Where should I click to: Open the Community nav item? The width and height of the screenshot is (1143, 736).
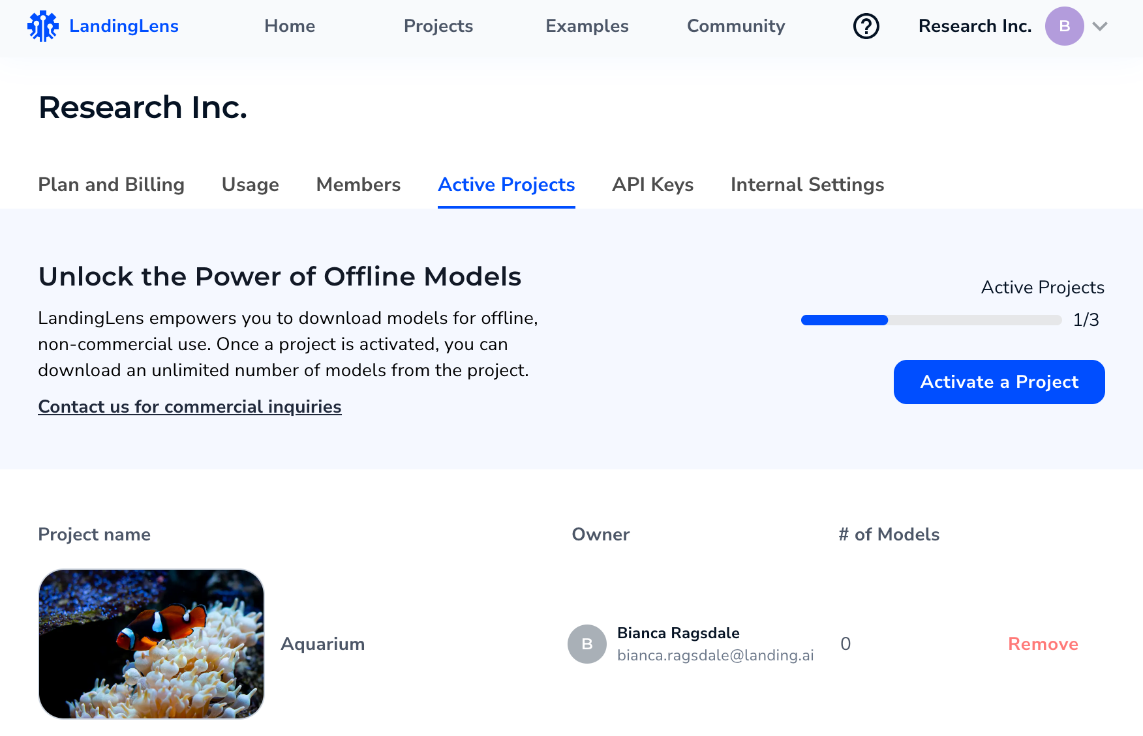coord(736,26)
